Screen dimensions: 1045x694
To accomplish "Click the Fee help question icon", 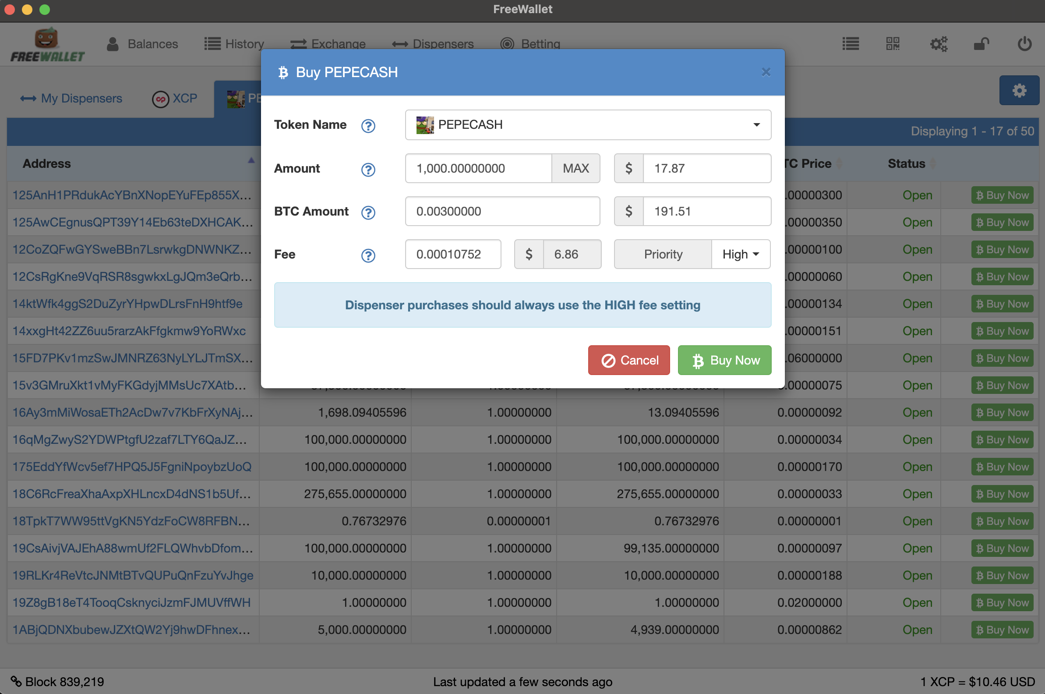I will [x=368, y=255].
